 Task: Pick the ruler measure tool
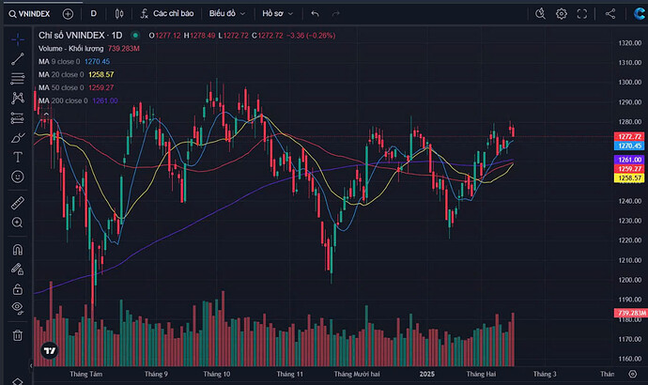point(18,203)
